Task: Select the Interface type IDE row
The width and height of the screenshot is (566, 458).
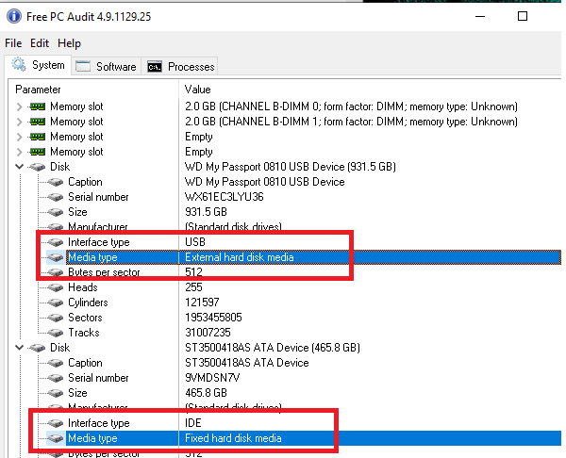Action: (285, 423)
